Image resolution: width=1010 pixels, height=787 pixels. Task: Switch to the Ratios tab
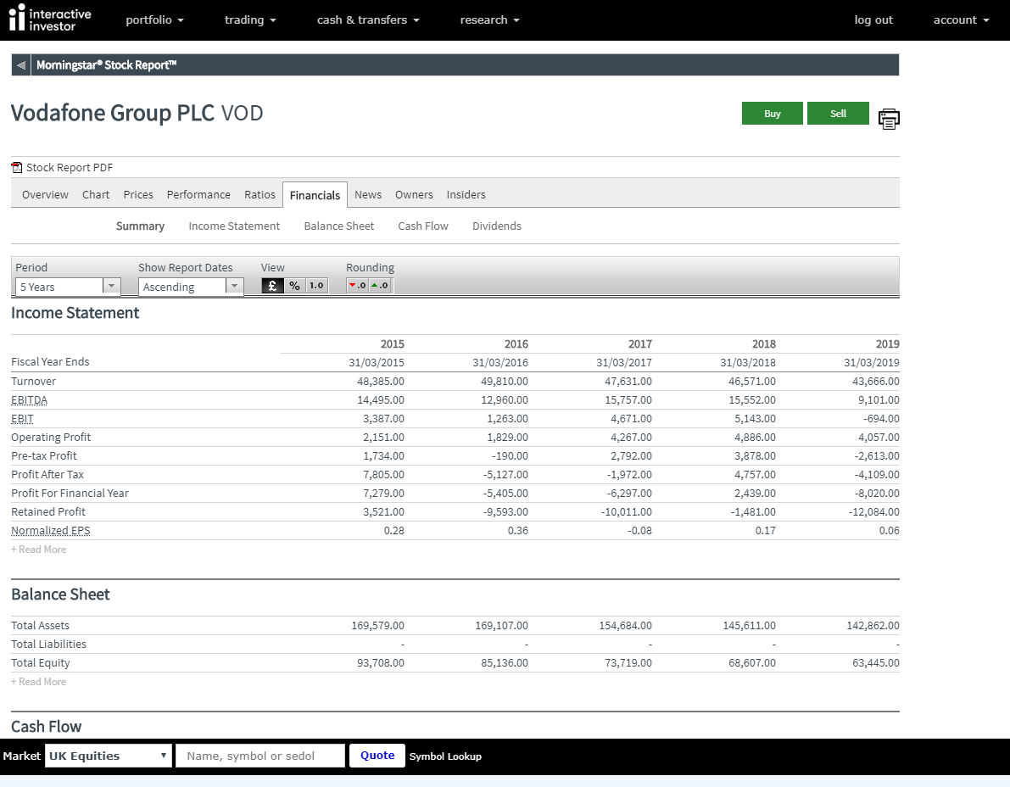click(x=259, y=194)
